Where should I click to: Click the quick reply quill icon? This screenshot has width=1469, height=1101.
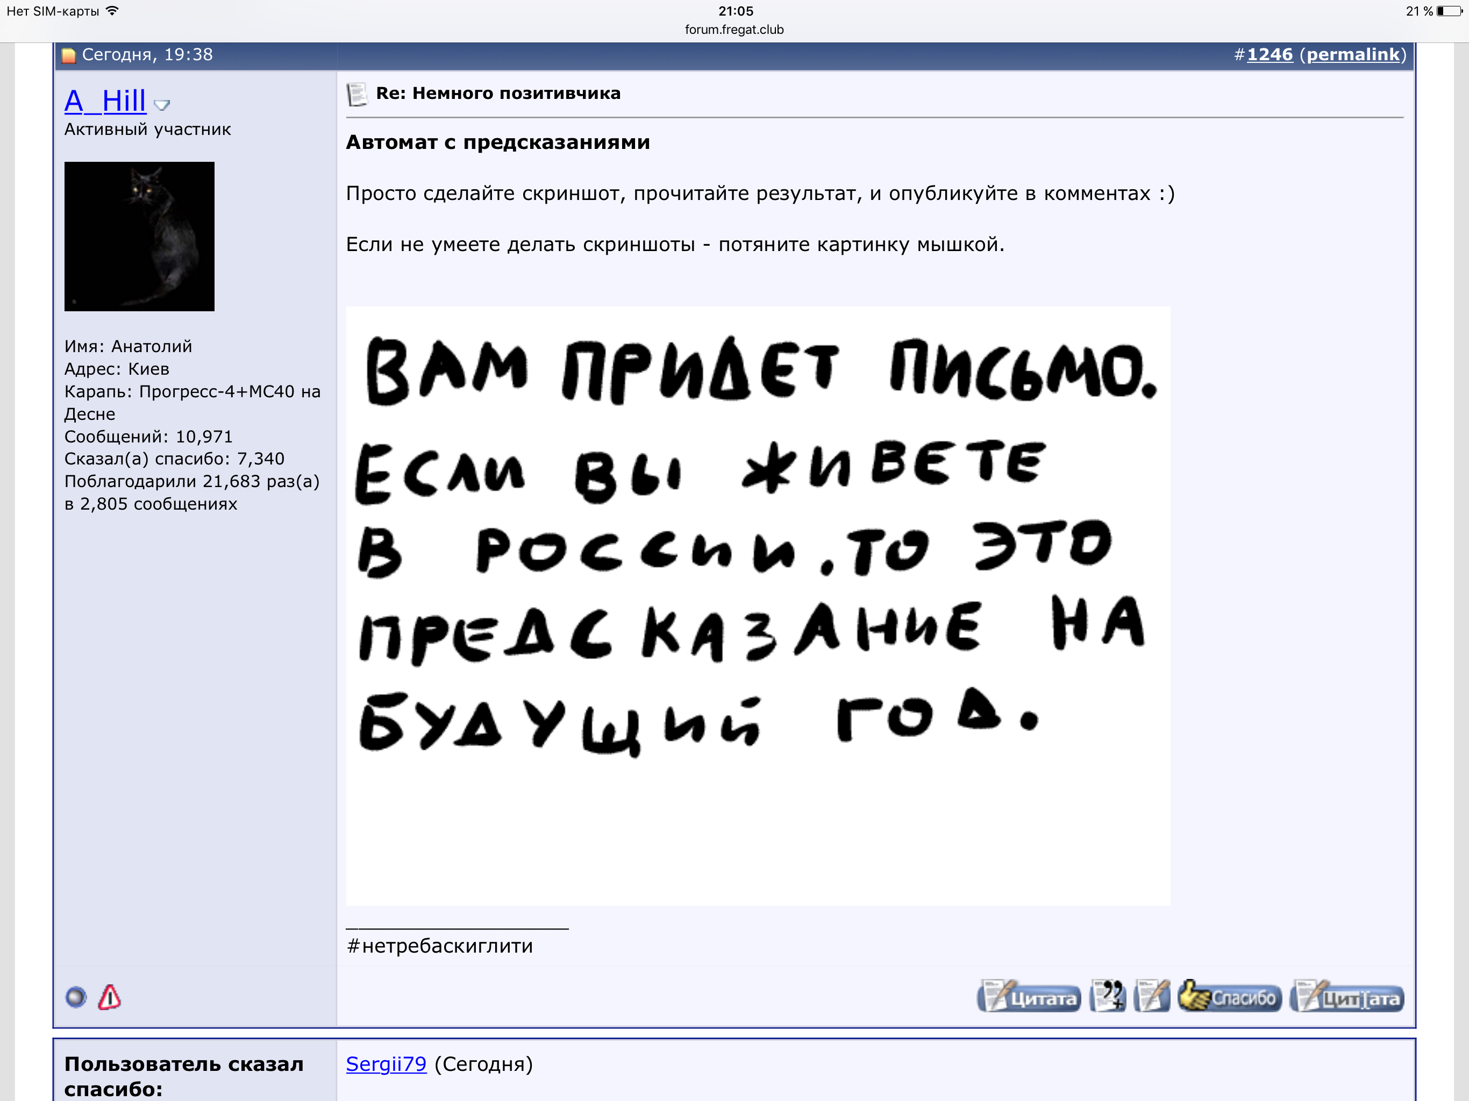1152,996
